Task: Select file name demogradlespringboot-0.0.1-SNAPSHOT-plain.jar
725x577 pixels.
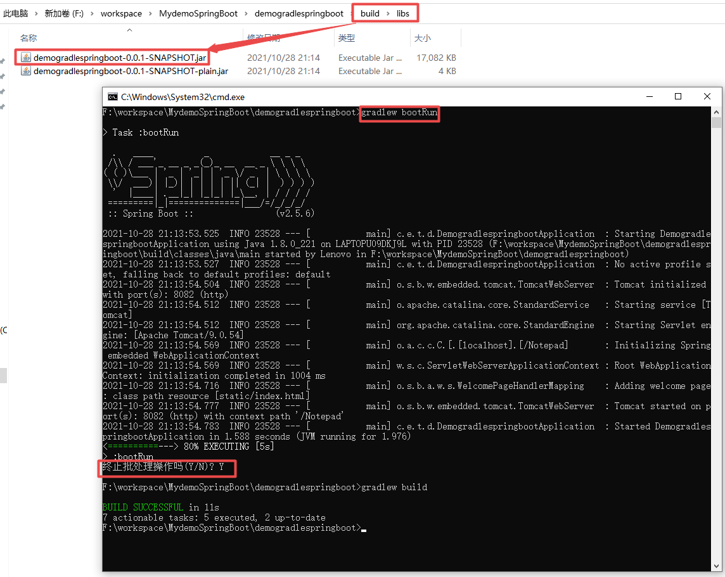Action: coord(131,71)
